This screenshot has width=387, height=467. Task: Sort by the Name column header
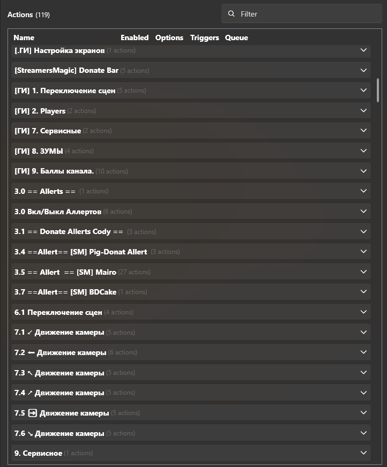tap(24, 37)
